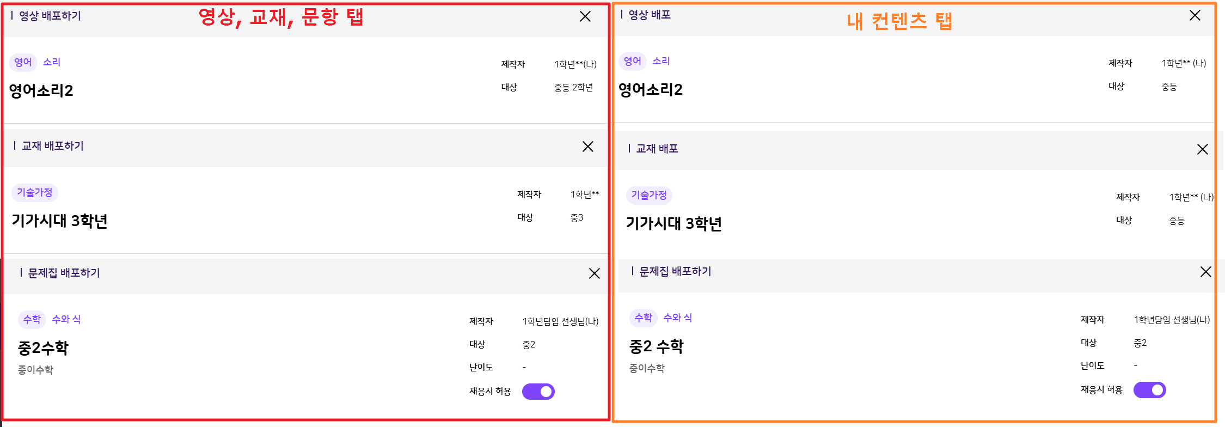Image resolution: width=1225 pixels, height=427 pixels.
Task: Dismiss the 교재 배포 panel in 내 컨텐츠 탭
Action: [1202, 149]
